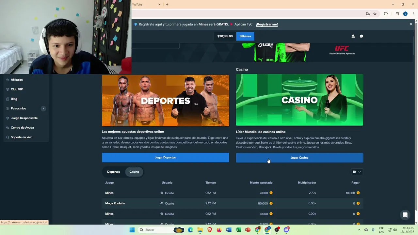The width and height of the screenshot is (418, 235).
Task: Switch to the Casino bets tab
Action: coord(134,172)
